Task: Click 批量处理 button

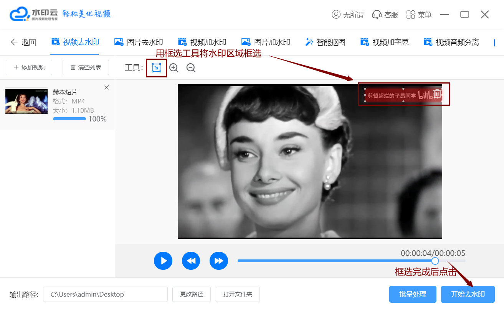Action: 413,294
